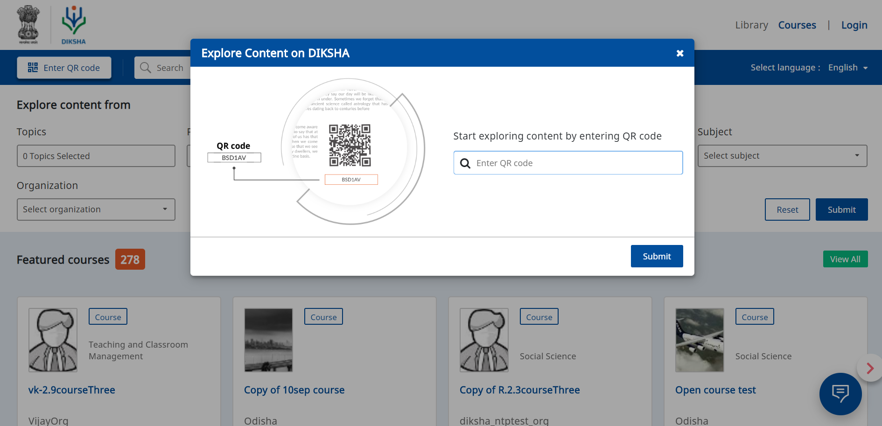Click the next arrow on featured courses
882x426 pixels.
pos(869,368)
